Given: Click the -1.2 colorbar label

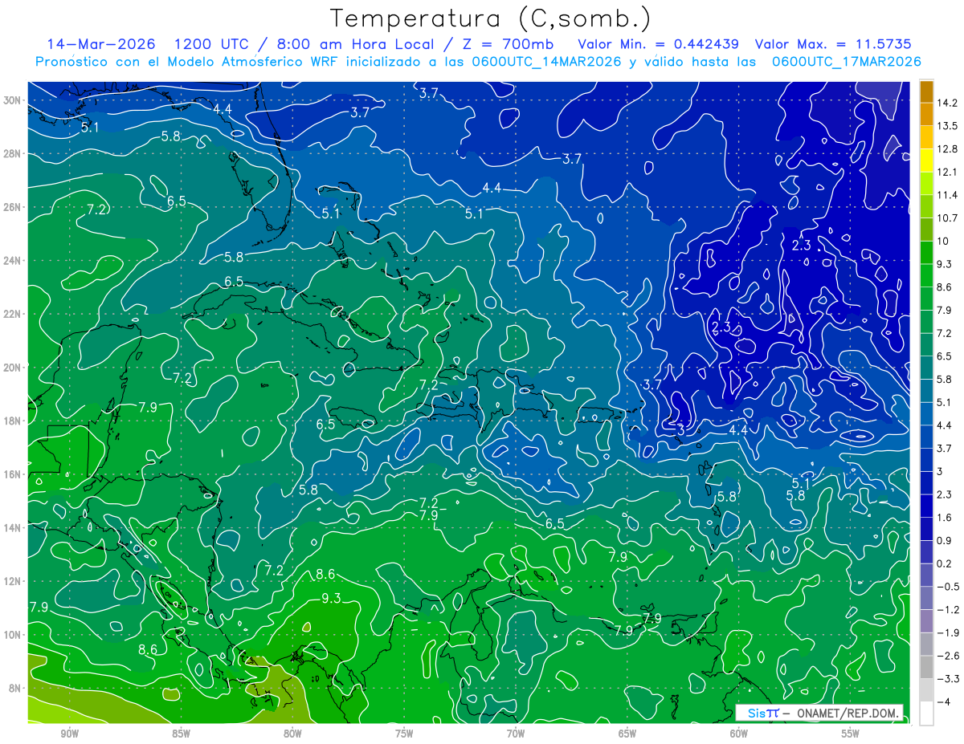Looking at the screenshot, I should (x=948, y=610).
